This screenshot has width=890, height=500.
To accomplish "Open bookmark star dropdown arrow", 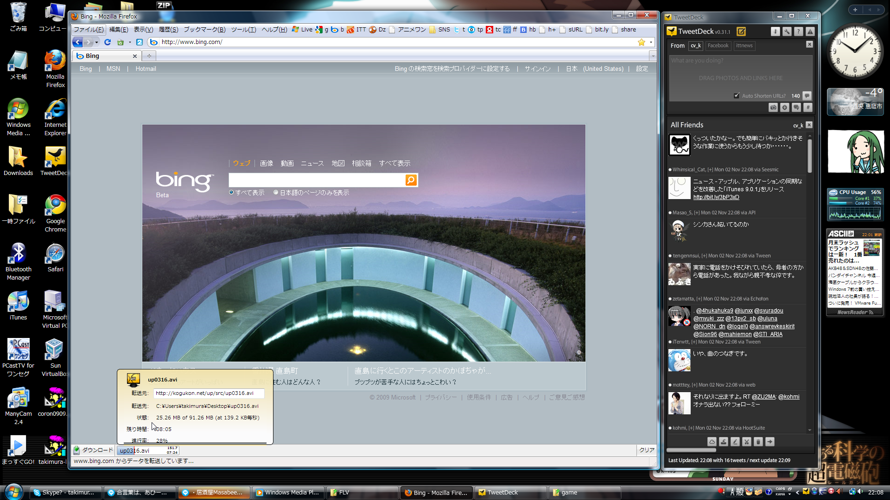I will coord(651,42).
